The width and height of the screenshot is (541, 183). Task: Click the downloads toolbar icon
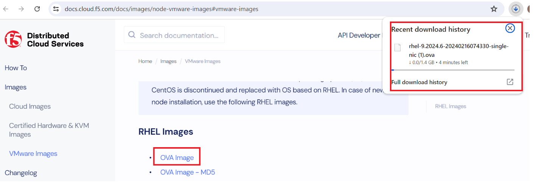pos(516,9)
